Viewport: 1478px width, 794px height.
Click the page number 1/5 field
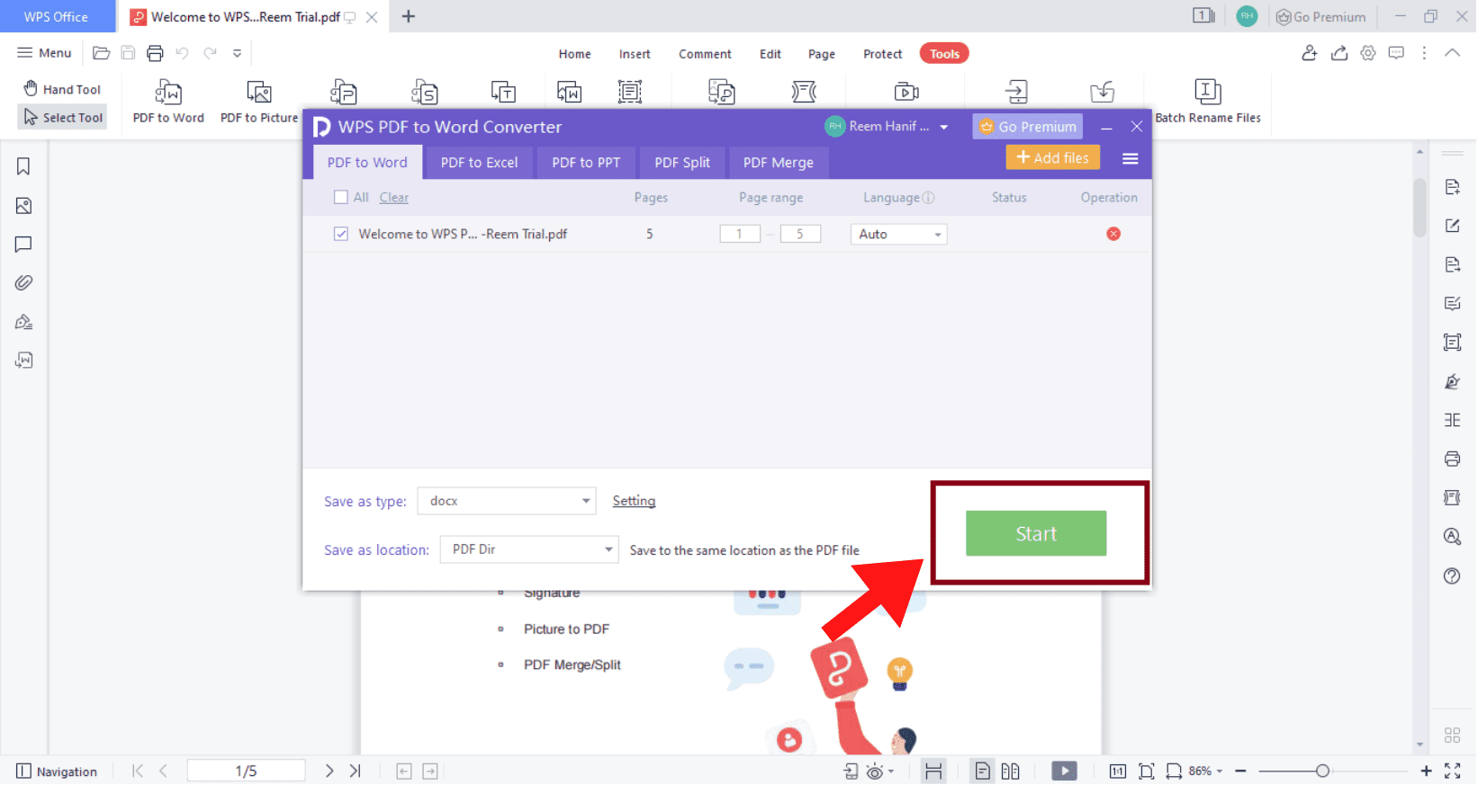247,772
